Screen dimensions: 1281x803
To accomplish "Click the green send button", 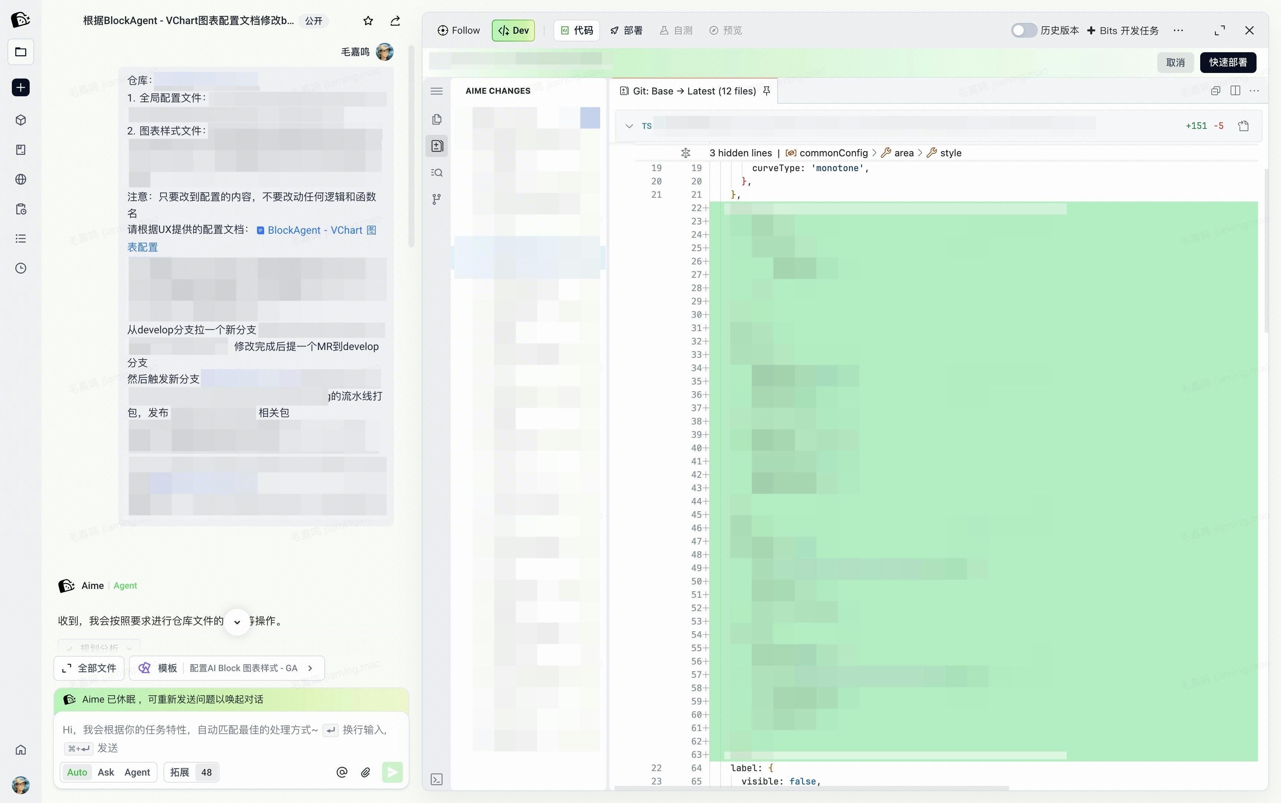I will click(392, 772).
